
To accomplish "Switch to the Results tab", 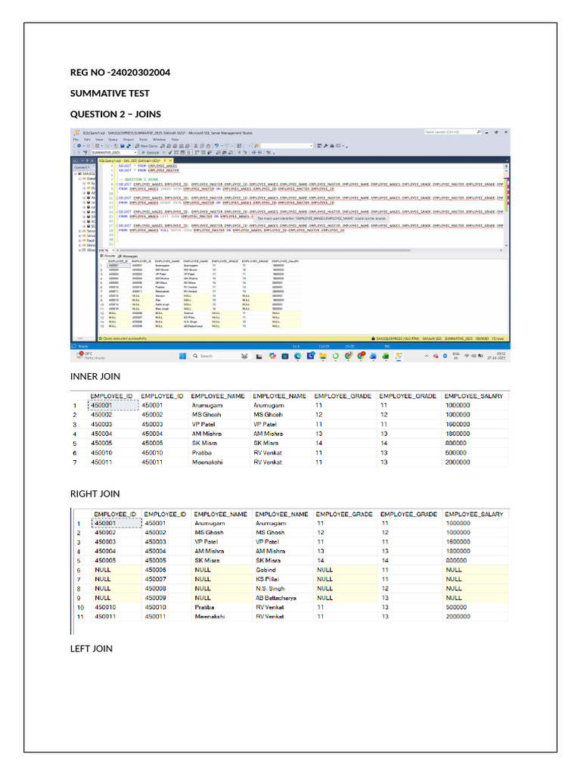I will tap(107, 256).
